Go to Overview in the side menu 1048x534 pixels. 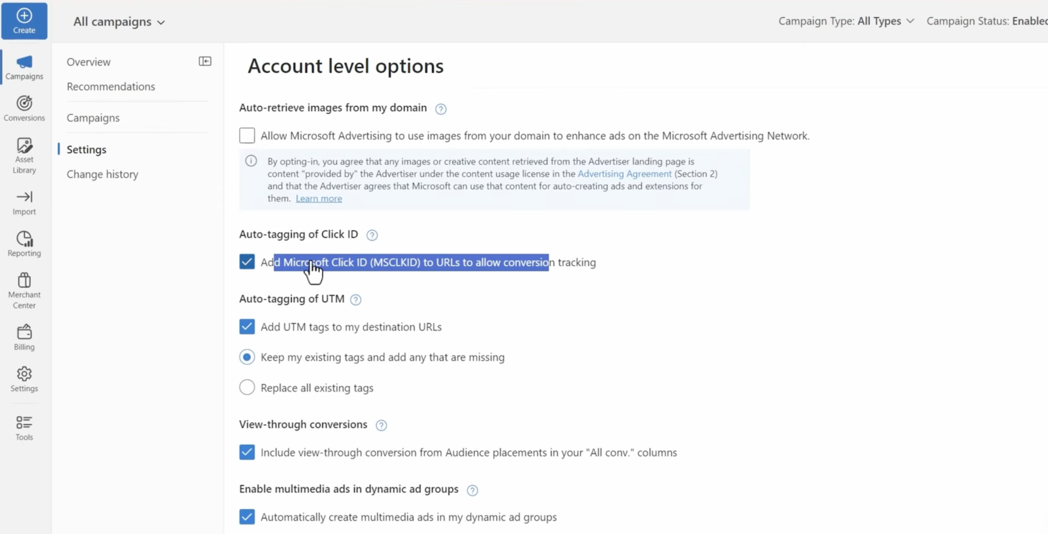click(x=89, y=62)
